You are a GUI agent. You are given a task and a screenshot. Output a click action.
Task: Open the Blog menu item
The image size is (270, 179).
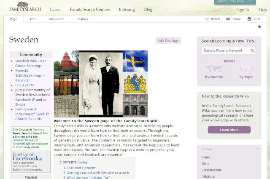click(148, 9)
